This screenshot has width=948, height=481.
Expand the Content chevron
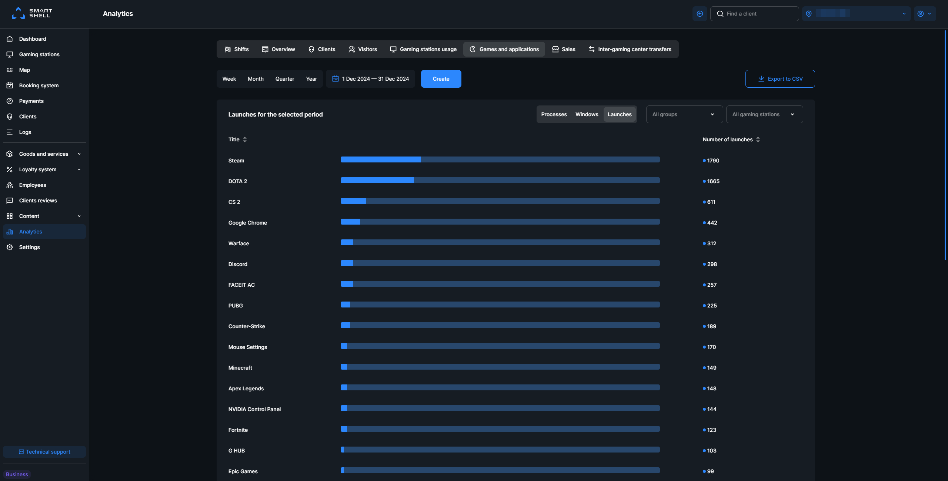pyautogui.click(x=79, y=216)
